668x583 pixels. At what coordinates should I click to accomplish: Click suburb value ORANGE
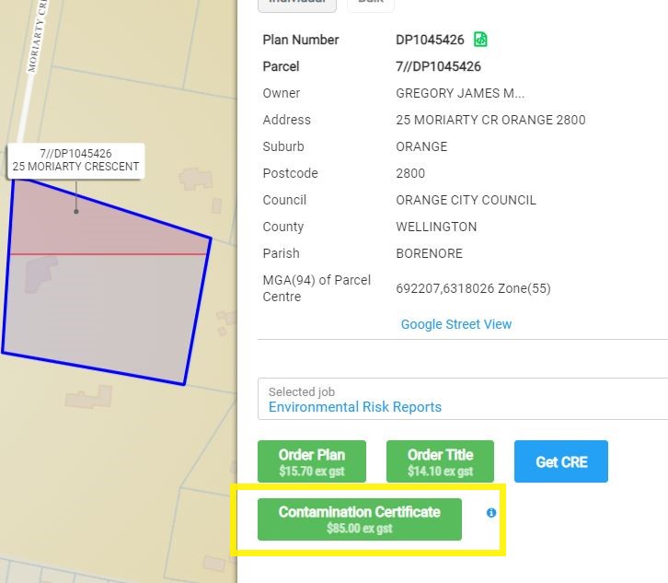(421, 146)
